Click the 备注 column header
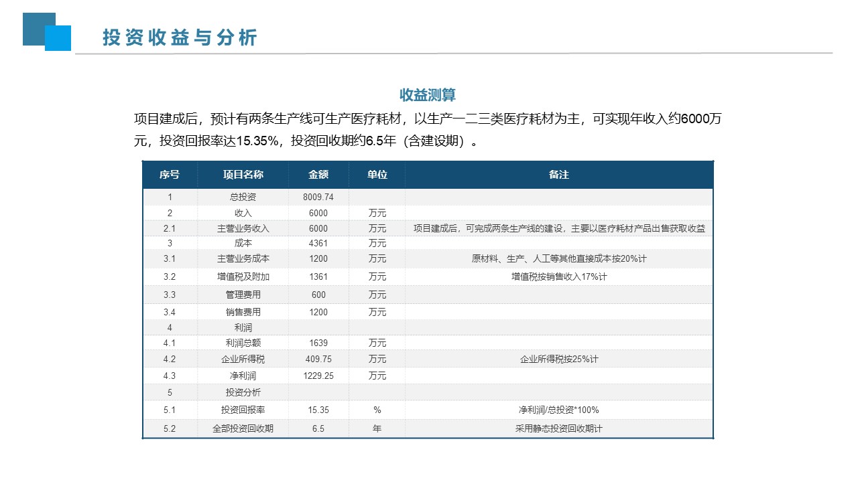 [x=559, y=175]
